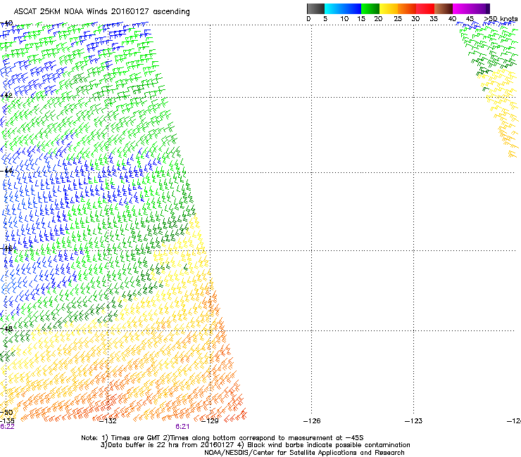This screenshot has width=521, height=457.
Task: Click the legend tick label '10'
Action: tap(344, 19)
